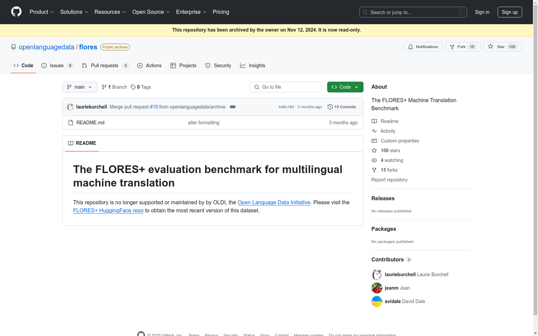Focus the Go to file input
538x336 pixels.
[286, 87]
